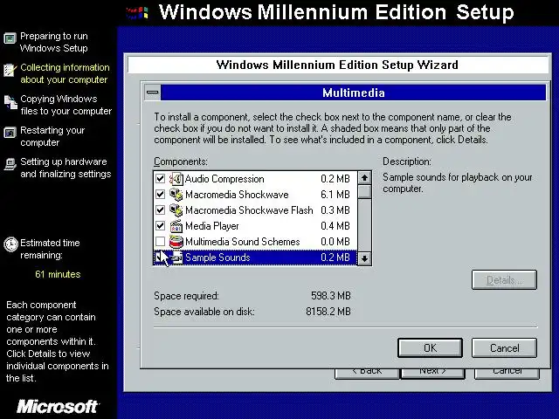The height and width of the screenshot is (419, 559).
Task: Click the 'Components:' label
Action: 181,161
